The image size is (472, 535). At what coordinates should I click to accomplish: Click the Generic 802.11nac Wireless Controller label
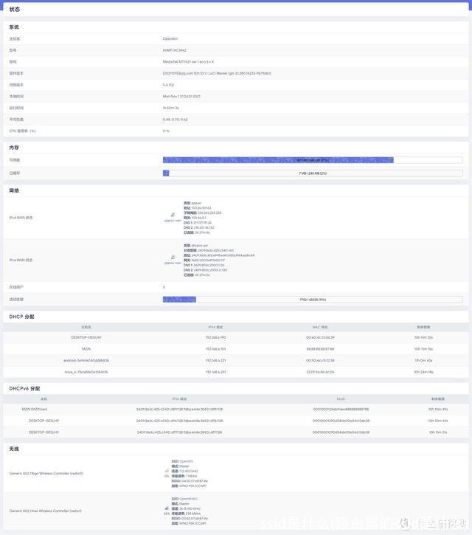[46, 511]
